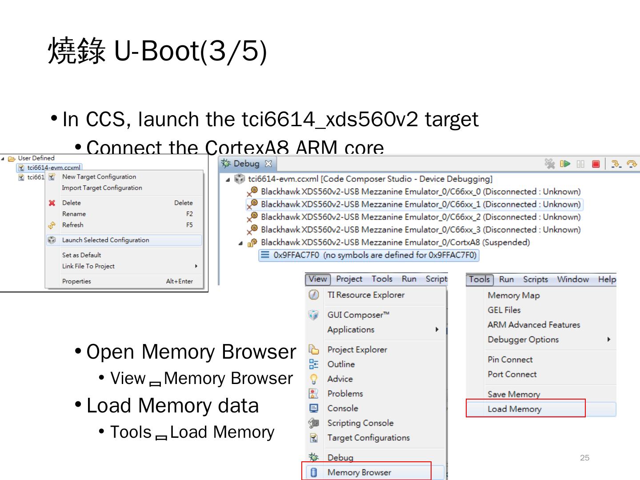Click Launch Selected Configuration
The width and height of the screenshot is (640, 480).
[124, 240]
